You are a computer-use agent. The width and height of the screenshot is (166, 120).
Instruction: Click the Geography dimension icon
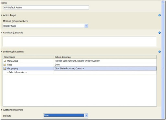click(x=5, y=68)
